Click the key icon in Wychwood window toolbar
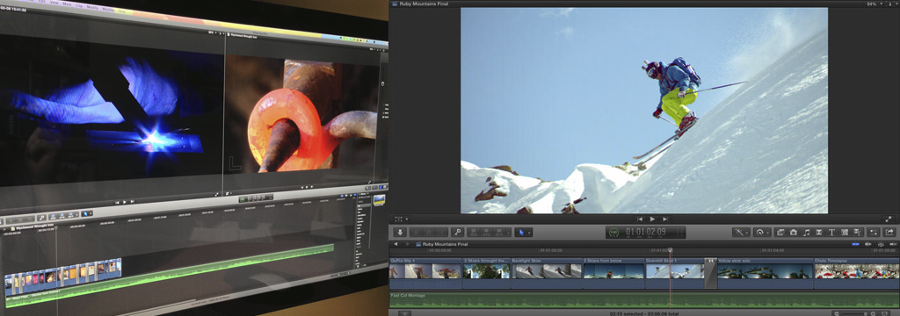 (42, 218)
